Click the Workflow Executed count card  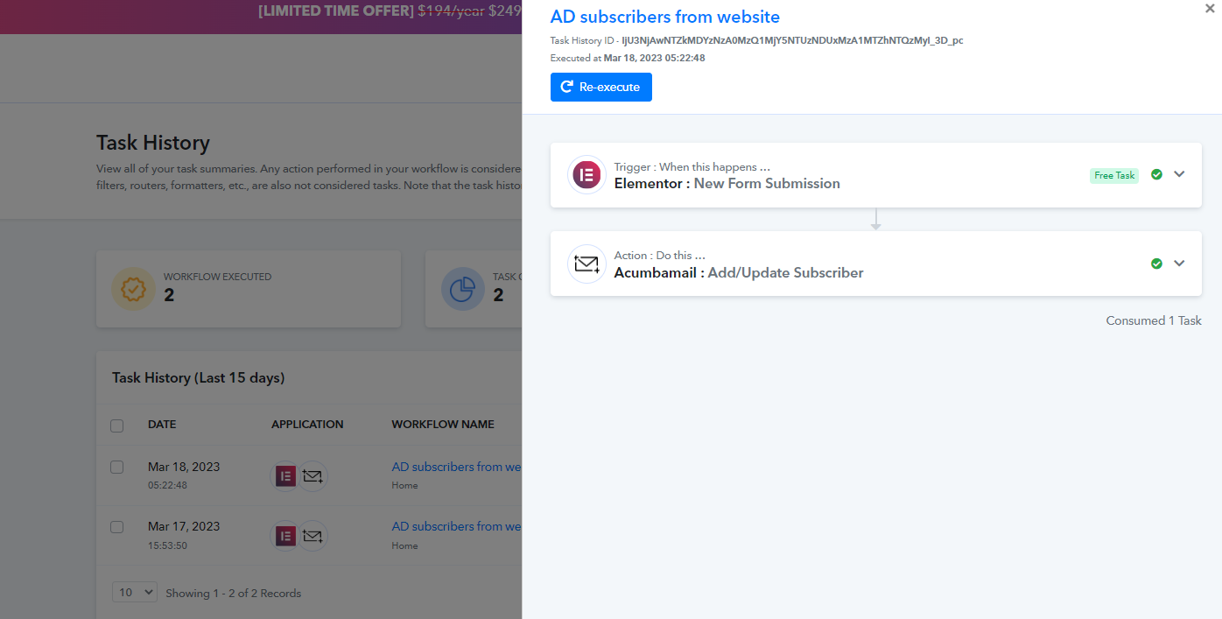249,289
